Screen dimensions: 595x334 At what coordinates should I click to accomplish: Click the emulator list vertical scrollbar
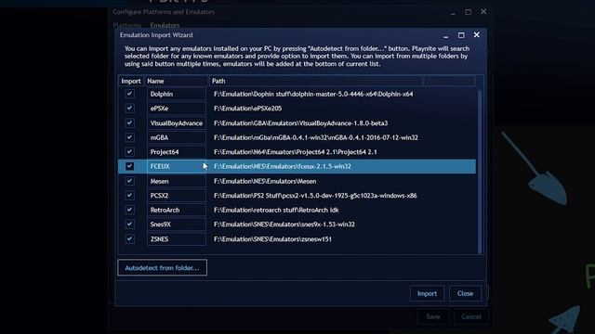pos(480,172)
